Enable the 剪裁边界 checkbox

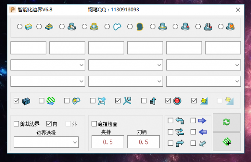pyautogui.click(x=16, y=124)
